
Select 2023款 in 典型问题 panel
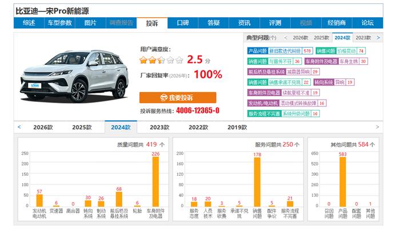coord(362,37)
